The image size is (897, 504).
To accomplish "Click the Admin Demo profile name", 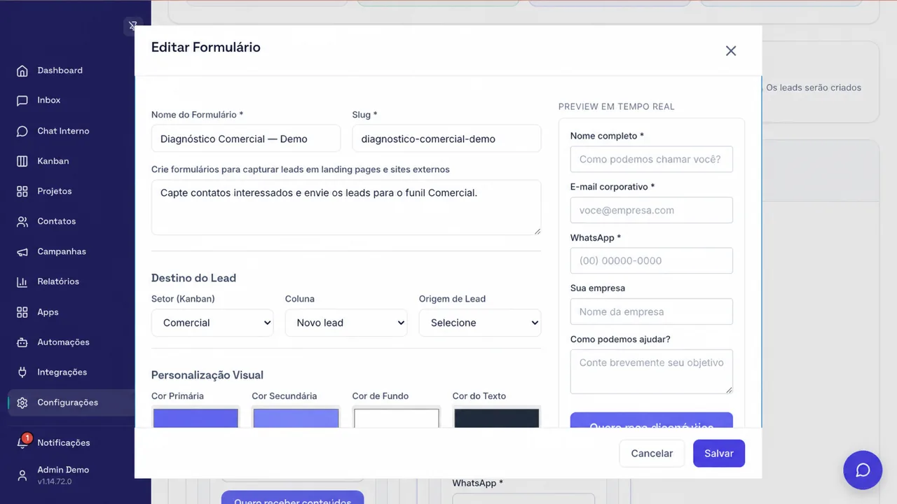I will pyautogui.click(x=63, y=470).
